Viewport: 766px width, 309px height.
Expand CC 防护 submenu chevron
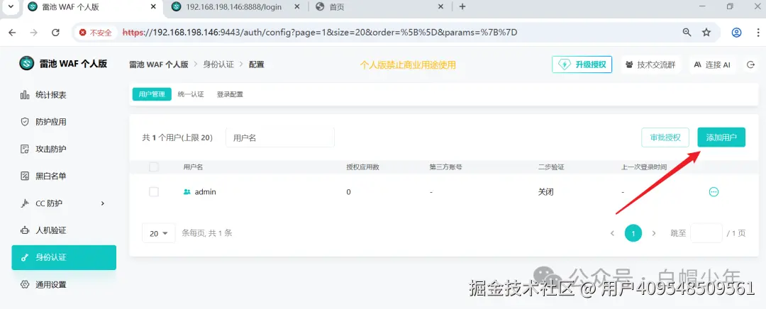pyautogui.click(x=103, y=203)
